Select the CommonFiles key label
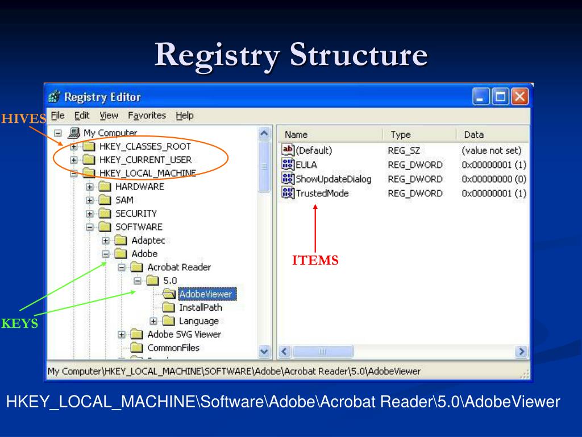The height and width of the screenshot is (437, 582). click(173, 348)
